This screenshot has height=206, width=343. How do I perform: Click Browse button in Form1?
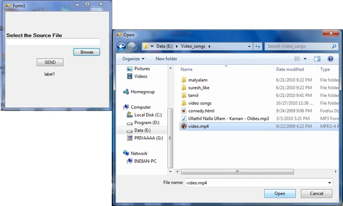(x=86, y=52)
